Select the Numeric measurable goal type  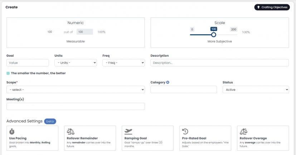coord(76,32)
